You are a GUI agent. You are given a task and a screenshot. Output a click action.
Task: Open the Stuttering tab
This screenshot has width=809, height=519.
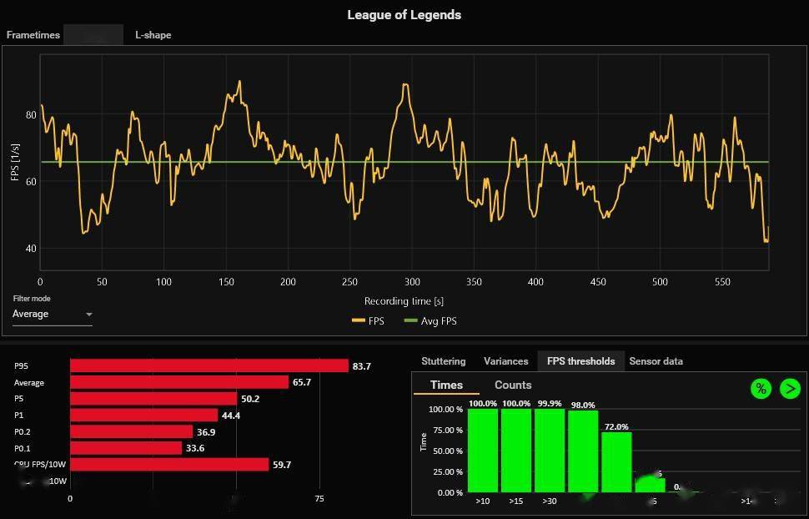443,361
